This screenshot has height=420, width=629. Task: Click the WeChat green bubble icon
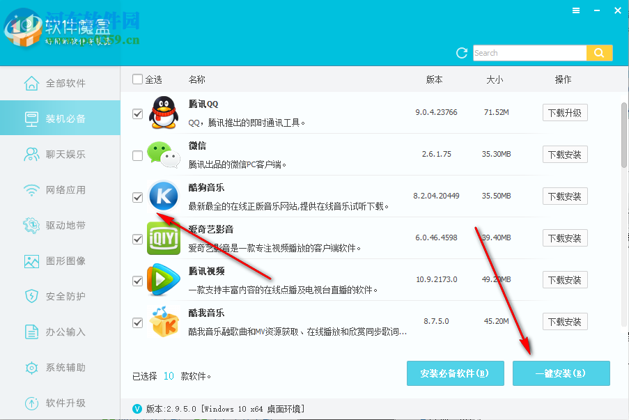click(x=164, y=155)
